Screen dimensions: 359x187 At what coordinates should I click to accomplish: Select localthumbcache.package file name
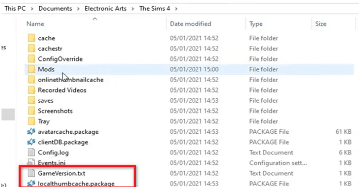[76, 183]
